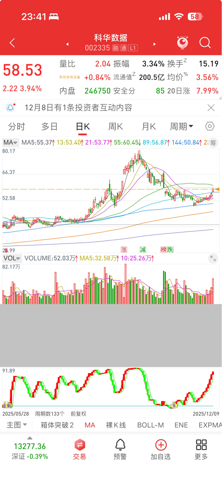This screenshot has width=222, height=481.
Task: Tap the chart end date 2025/12/09
Action: 206,414
